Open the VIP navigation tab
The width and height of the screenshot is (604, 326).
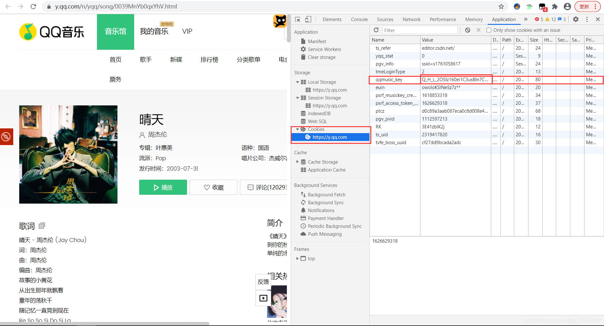coord(187,31)
